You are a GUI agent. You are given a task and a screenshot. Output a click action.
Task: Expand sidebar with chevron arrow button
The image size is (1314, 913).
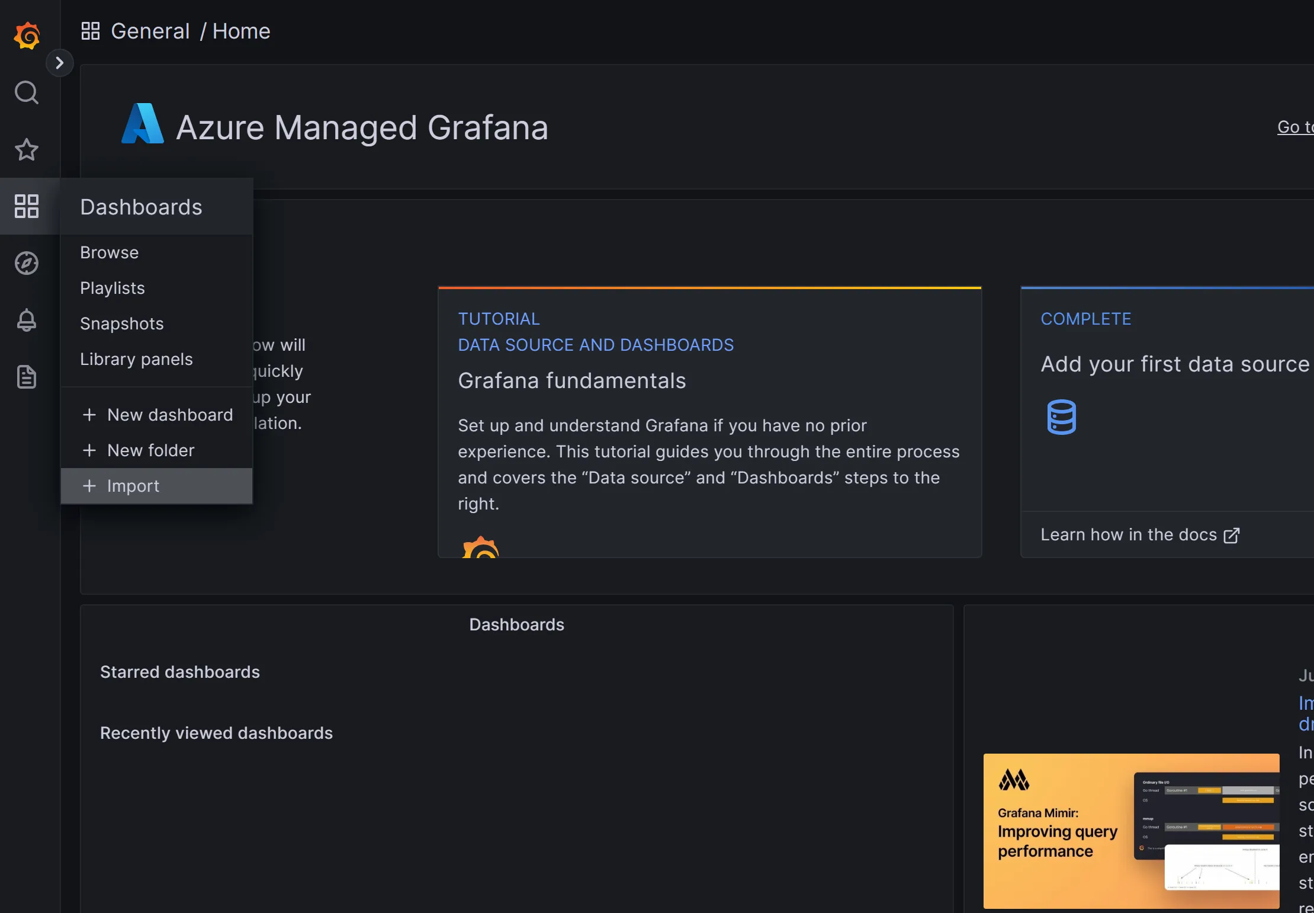coord(59,63)
